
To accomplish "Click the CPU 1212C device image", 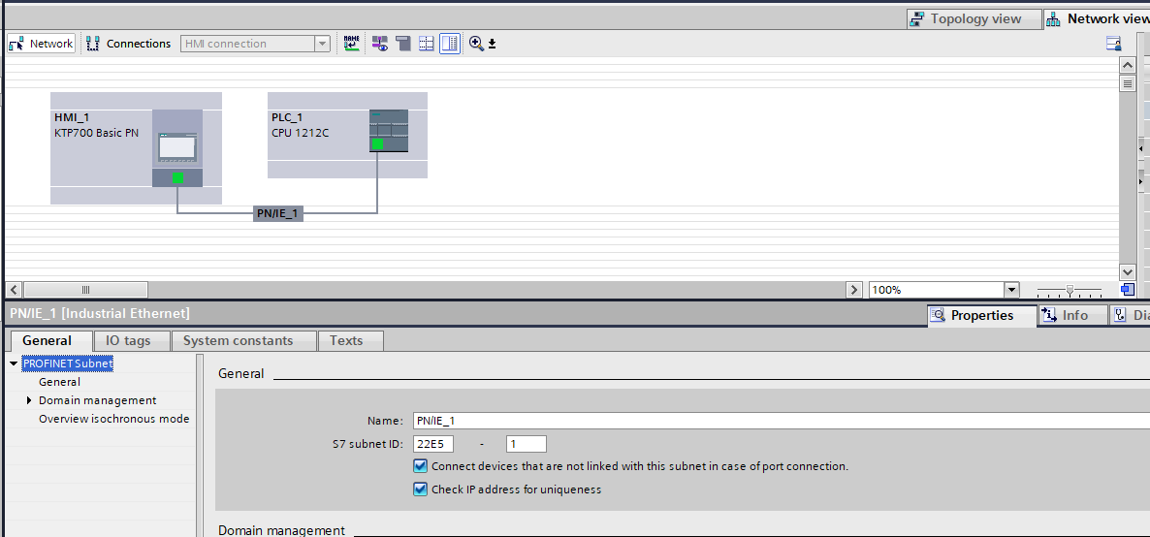I will (389, 131).
